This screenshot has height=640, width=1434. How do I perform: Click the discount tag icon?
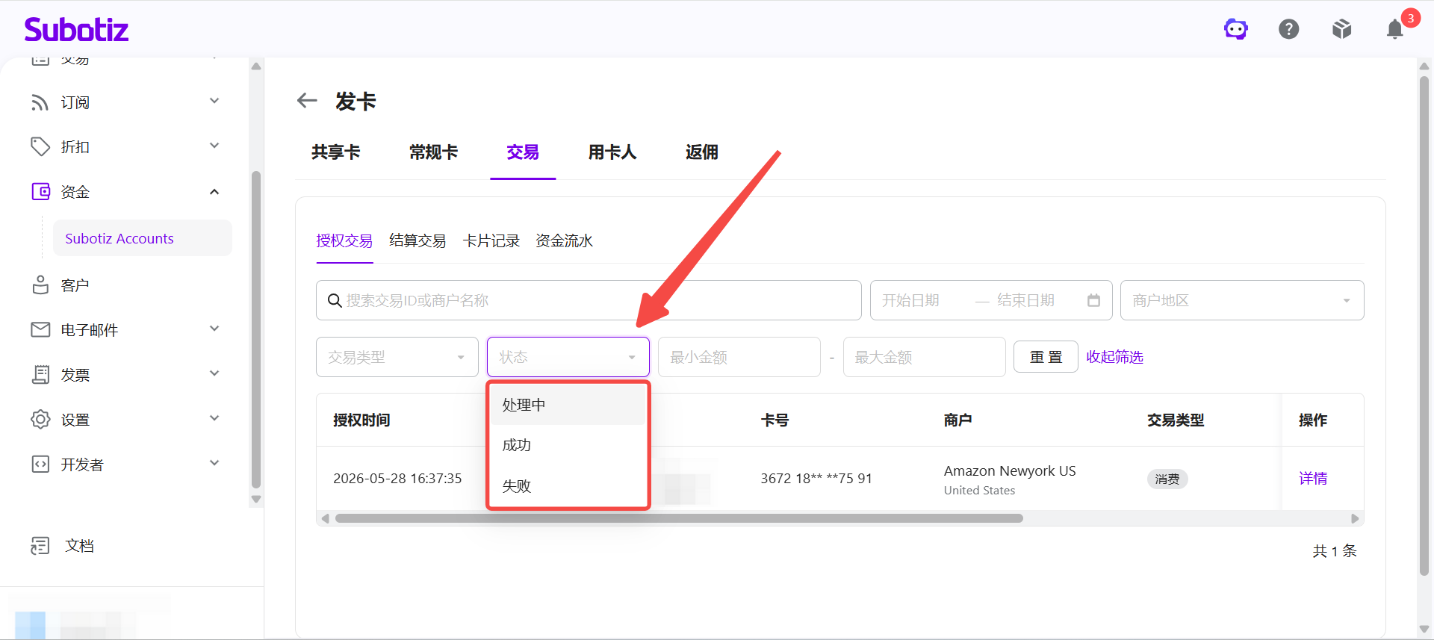40,147
